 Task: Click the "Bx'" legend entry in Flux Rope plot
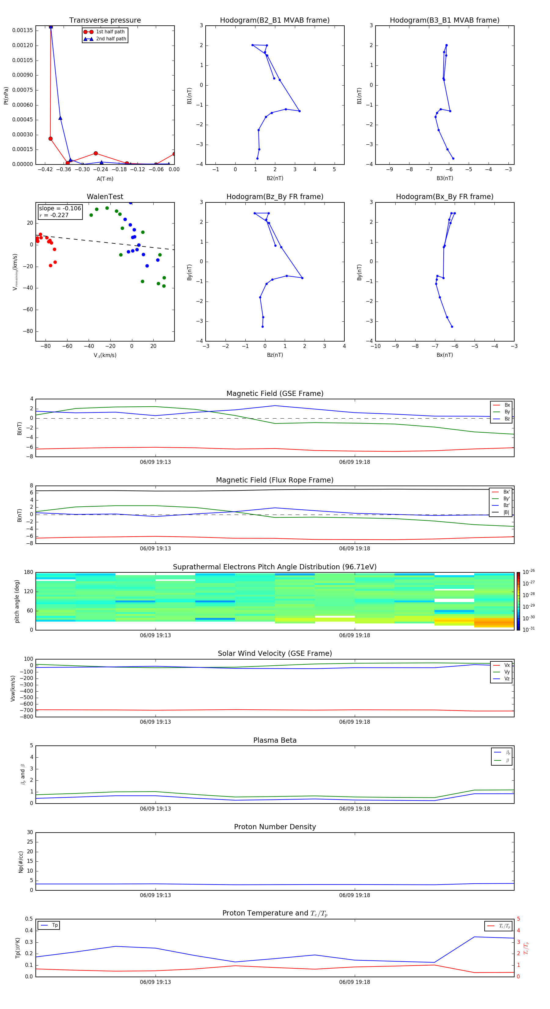click(501, 492)
